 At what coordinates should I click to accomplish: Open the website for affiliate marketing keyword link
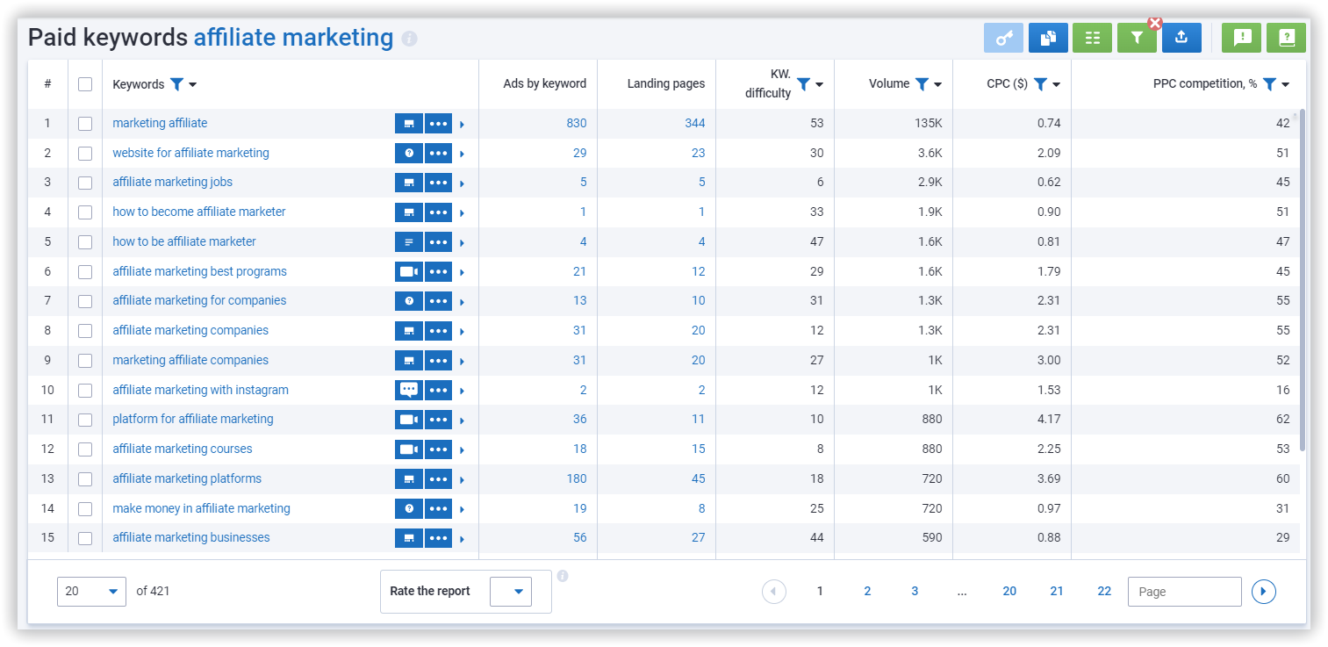click(x=190, y=153)
